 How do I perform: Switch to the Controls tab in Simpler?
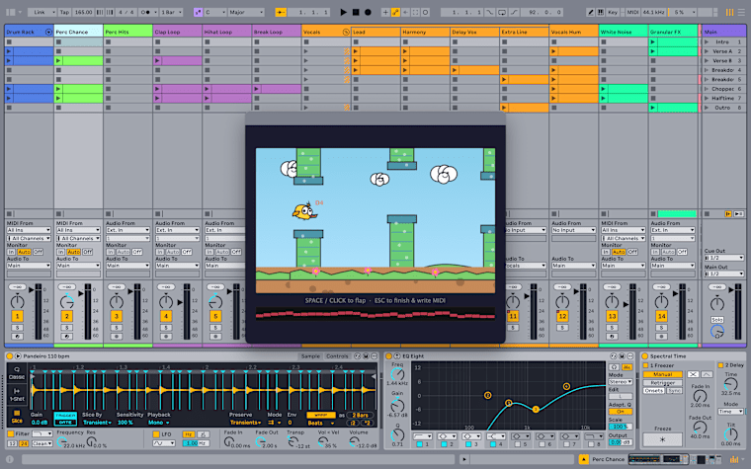tap(337, 356)
